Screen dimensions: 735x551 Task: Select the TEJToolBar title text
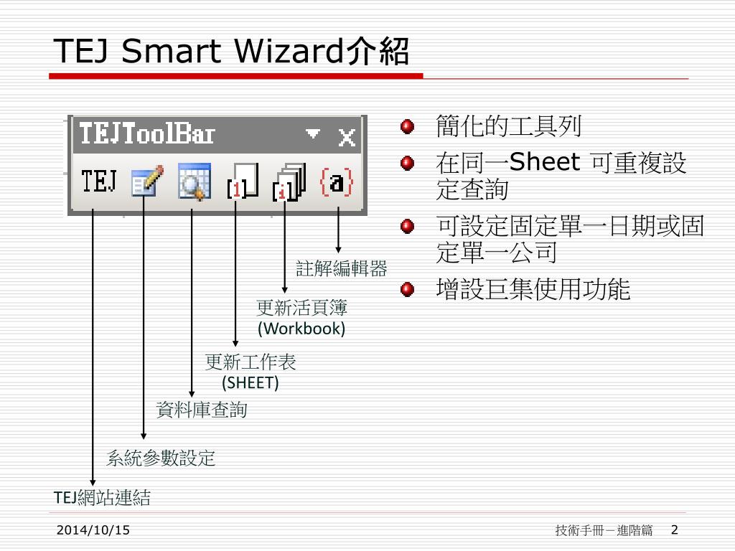click(x=147, y=133)
